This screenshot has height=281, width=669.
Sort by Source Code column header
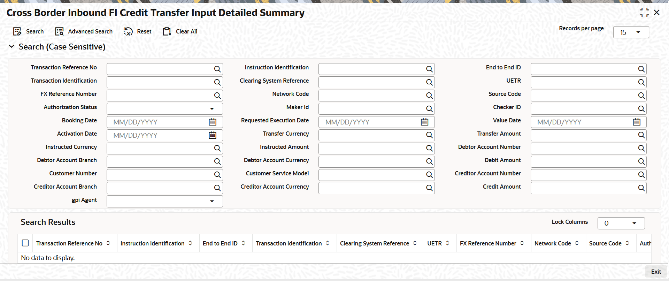pos(628,243)
